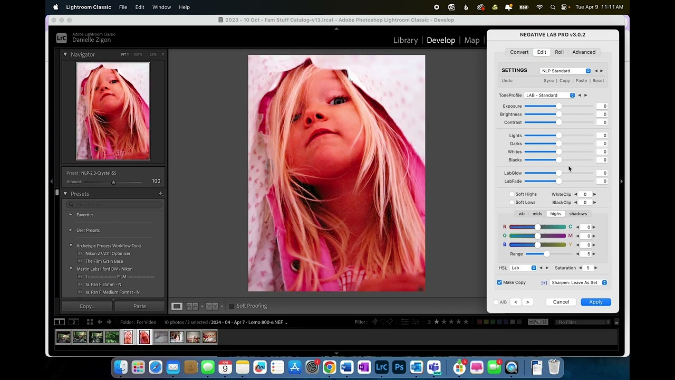Screen dimensions: 675x380
Task: Toggle the A/B comparison checkbox
Action: coord(496,302)
